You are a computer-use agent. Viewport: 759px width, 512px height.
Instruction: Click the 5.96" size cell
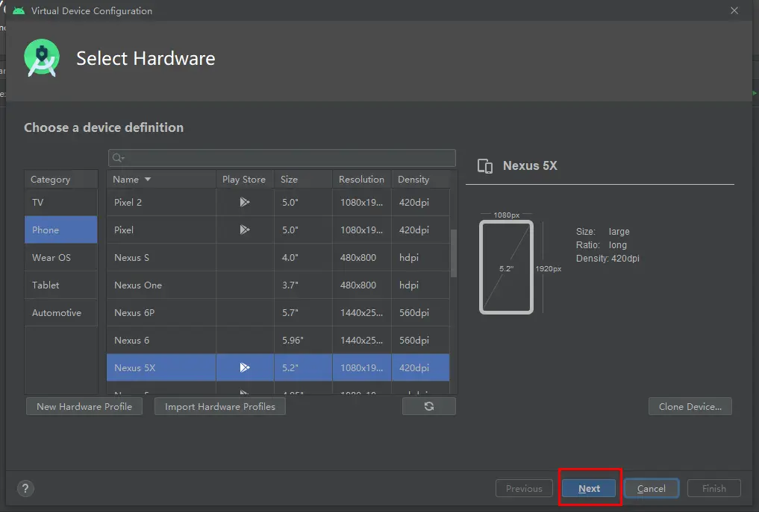coord(303,340)
